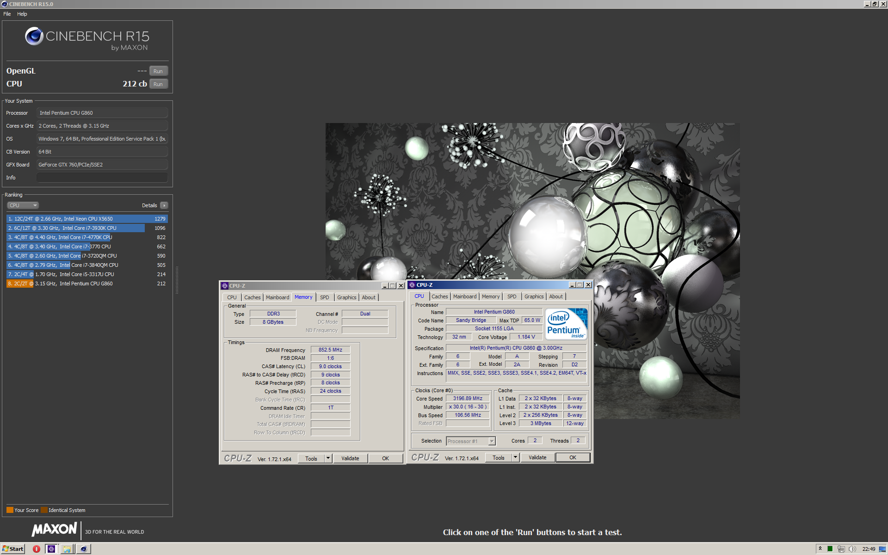Click into the Info text field
Viewport: 888px width, 555px height.
[x=102, y=178]
